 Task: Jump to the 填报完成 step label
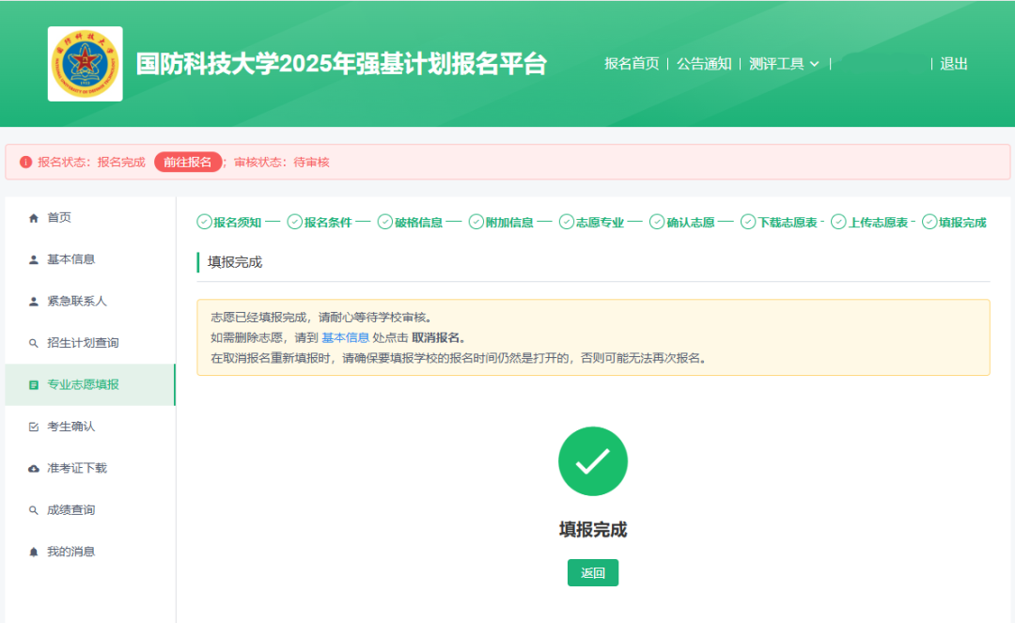click(x=962, y=223)
